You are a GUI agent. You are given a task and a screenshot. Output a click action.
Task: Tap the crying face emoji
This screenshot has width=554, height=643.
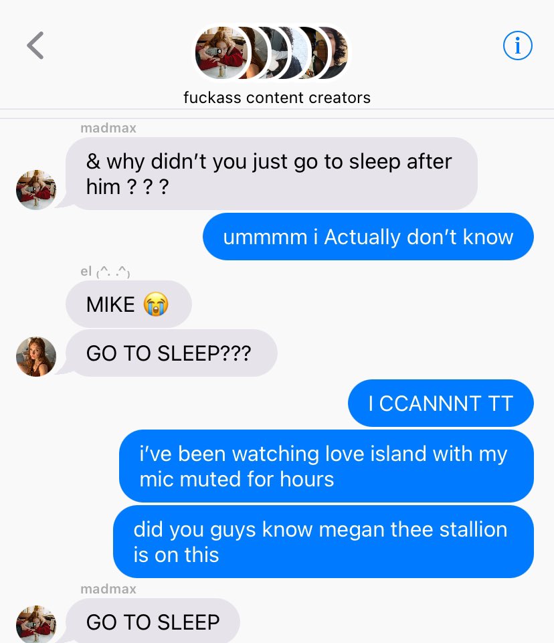pos(156,304)
